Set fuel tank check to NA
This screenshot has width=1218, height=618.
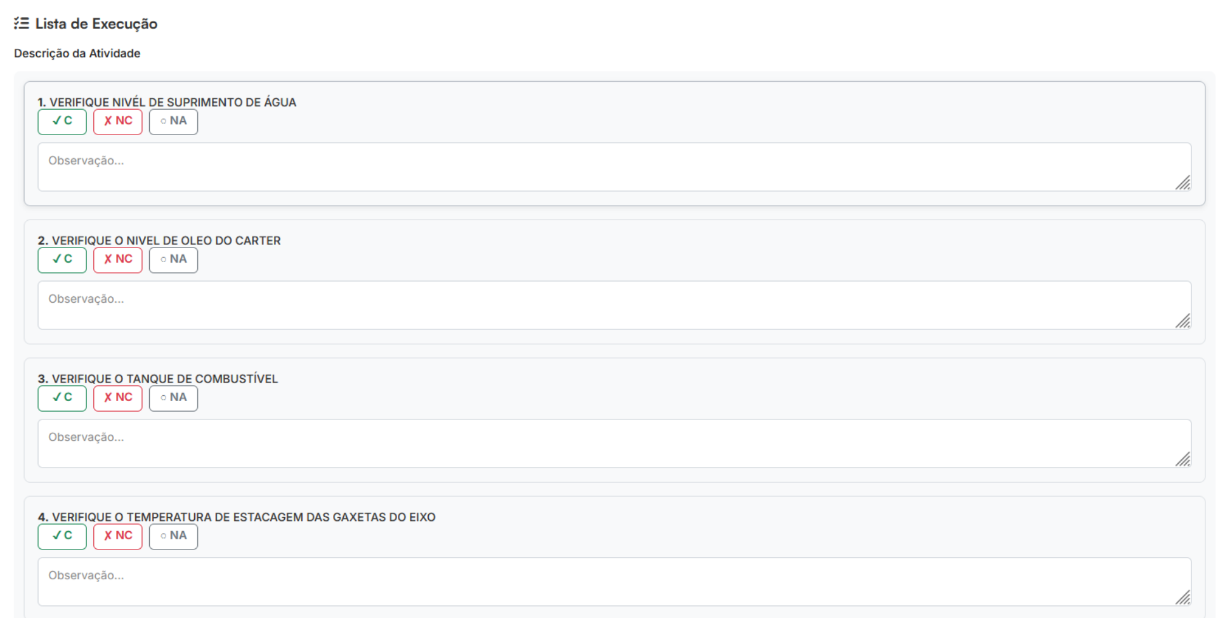(173, 398)
